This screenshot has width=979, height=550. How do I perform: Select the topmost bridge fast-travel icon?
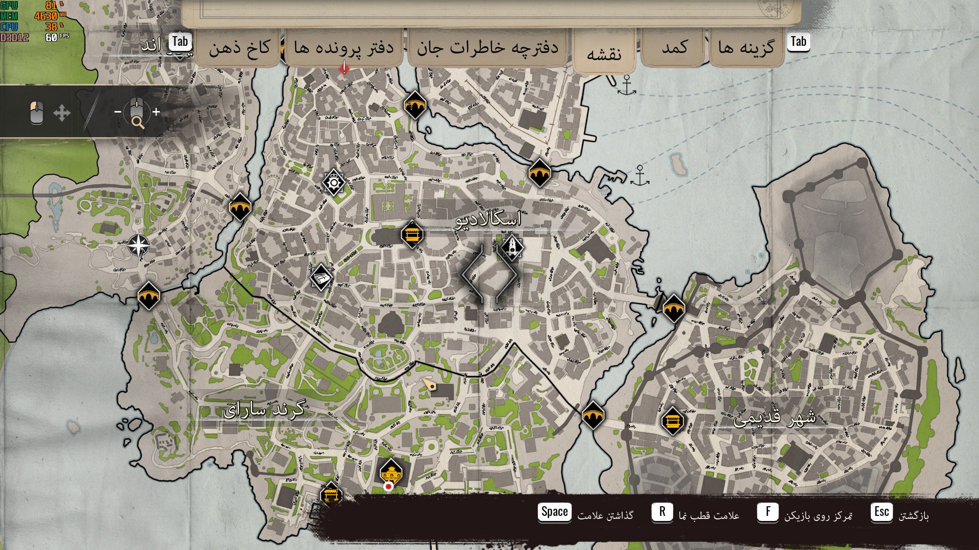(415, 105)
